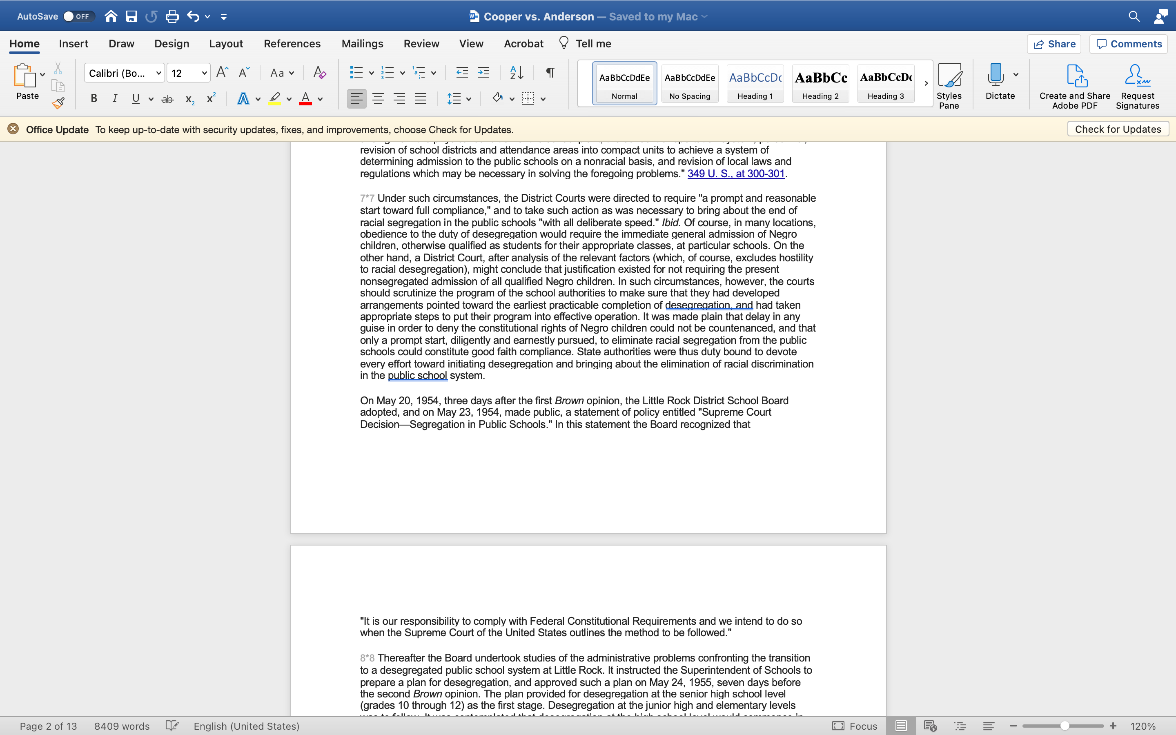Screen dimensions: 1176x735
Task: Show paragraph marks
Action: [549, 72]
